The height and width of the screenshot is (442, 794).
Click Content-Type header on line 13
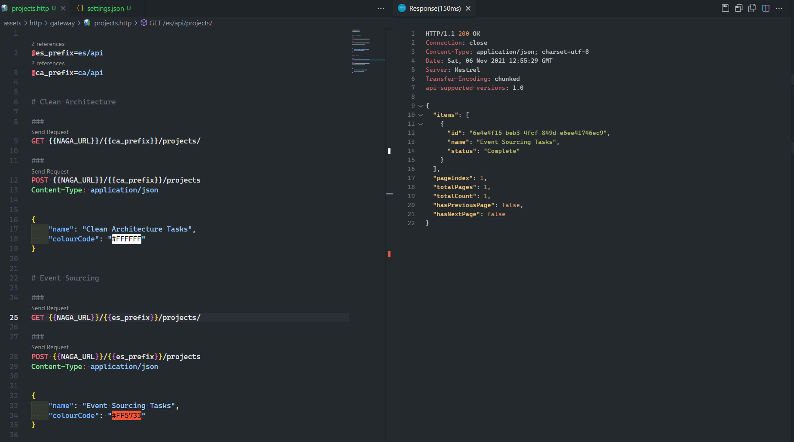click(95, 190)
